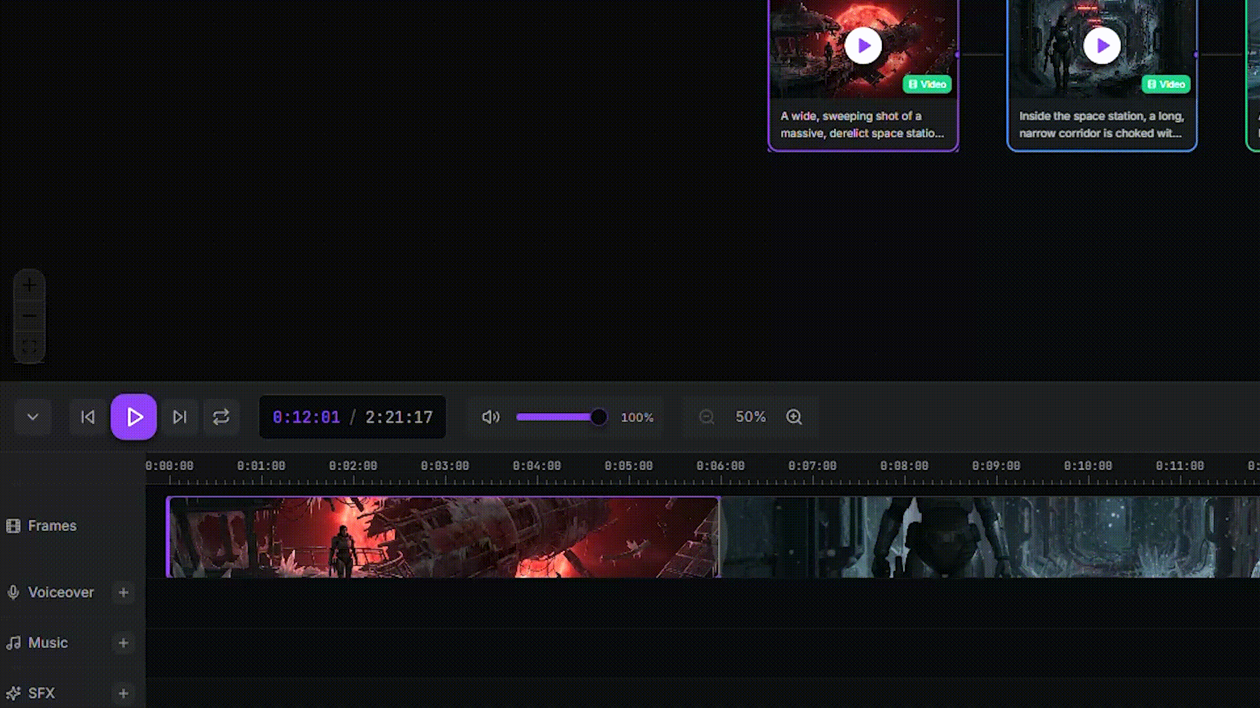Click the SFX track icon
This screenshot has width=1260, height=708.
pos(14,693)
